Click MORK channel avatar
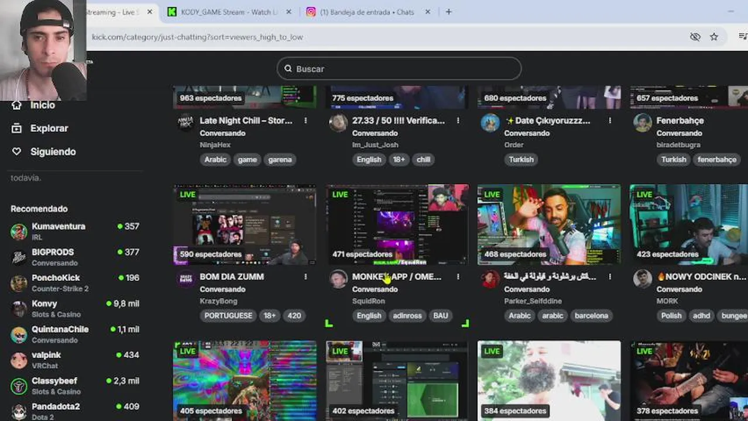Viewport: 748px width, 421px height. pyautogui.click(x=643, y=279)
